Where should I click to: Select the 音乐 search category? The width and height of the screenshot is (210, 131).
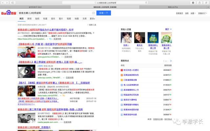click(53, 19)
